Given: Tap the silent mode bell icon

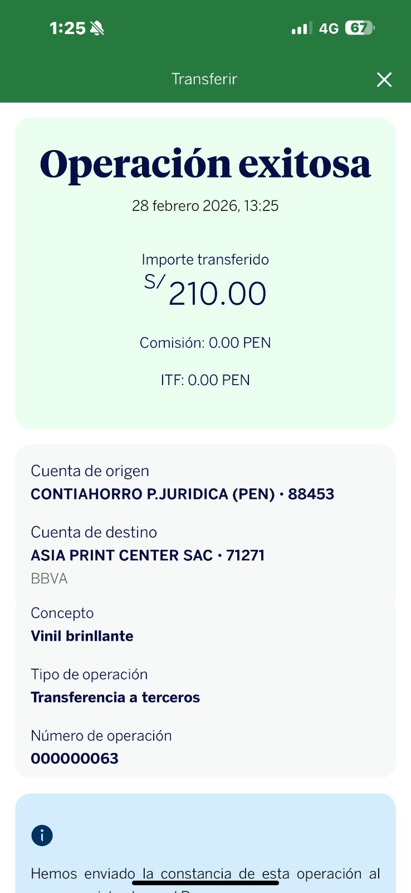Looking at the screenshot, I should pyautogui.click(x=97, y=28).
